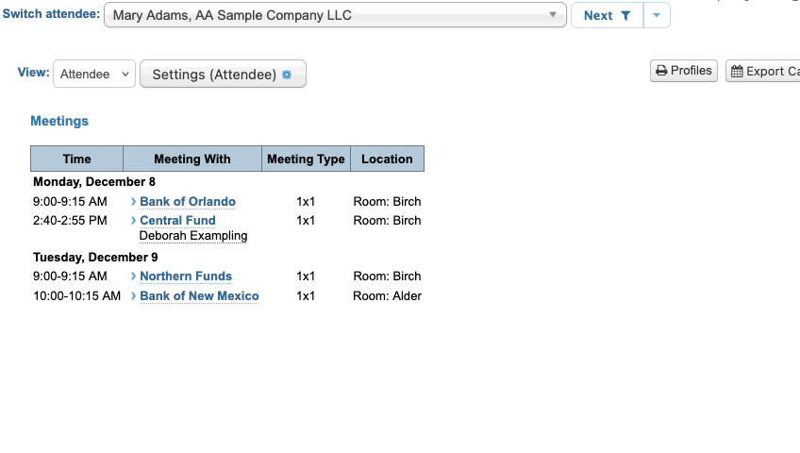The image size is (800, 453).
Task: Click the filter funnel icon next to Next
Action: [625, 16]
